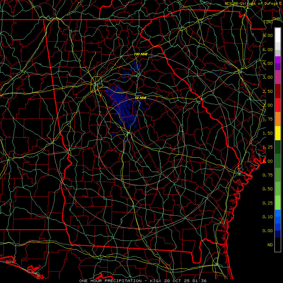The width and height of the screenshot is (283, 283).
Task: Click the "1.50" scale label
Action: 268,133
